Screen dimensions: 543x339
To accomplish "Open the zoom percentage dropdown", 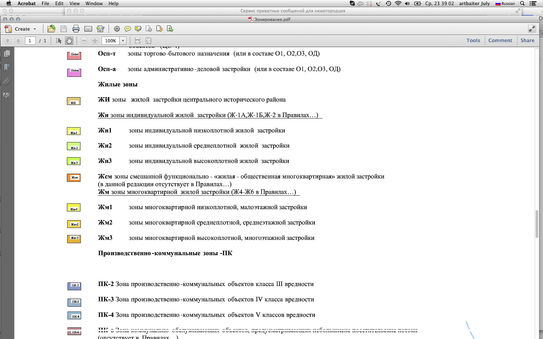I will tap(123, 41).
